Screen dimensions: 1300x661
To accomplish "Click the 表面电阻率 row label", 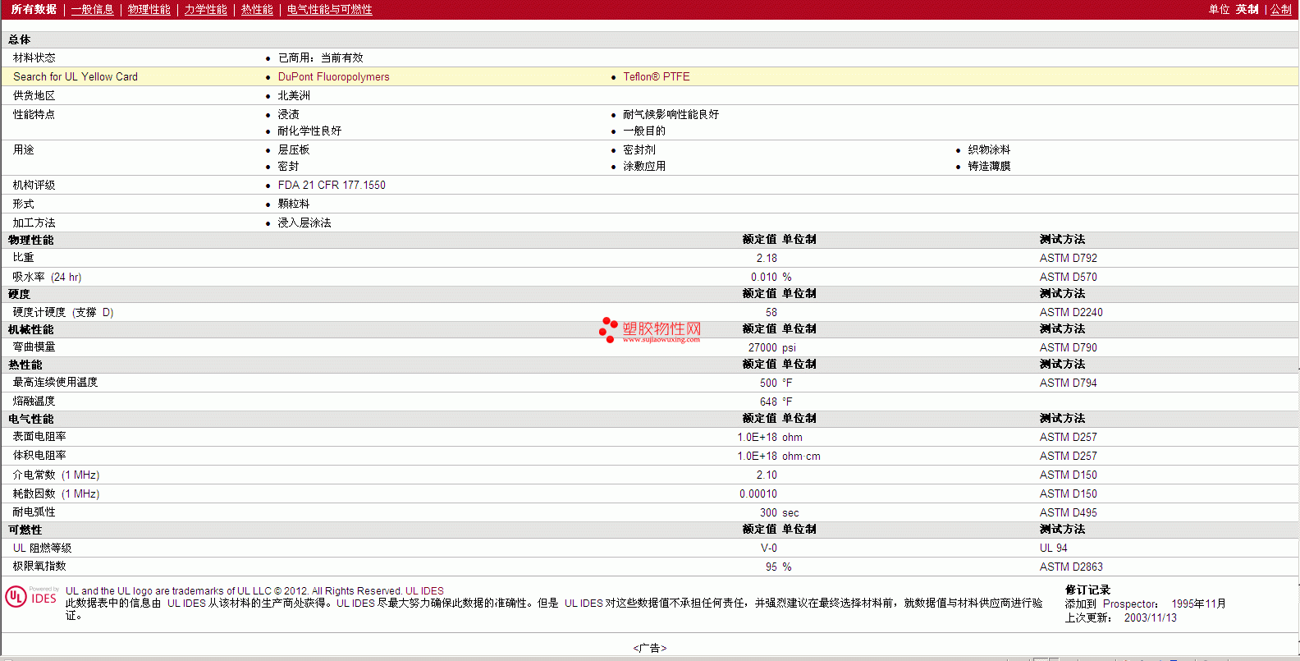I will point(39,436).
